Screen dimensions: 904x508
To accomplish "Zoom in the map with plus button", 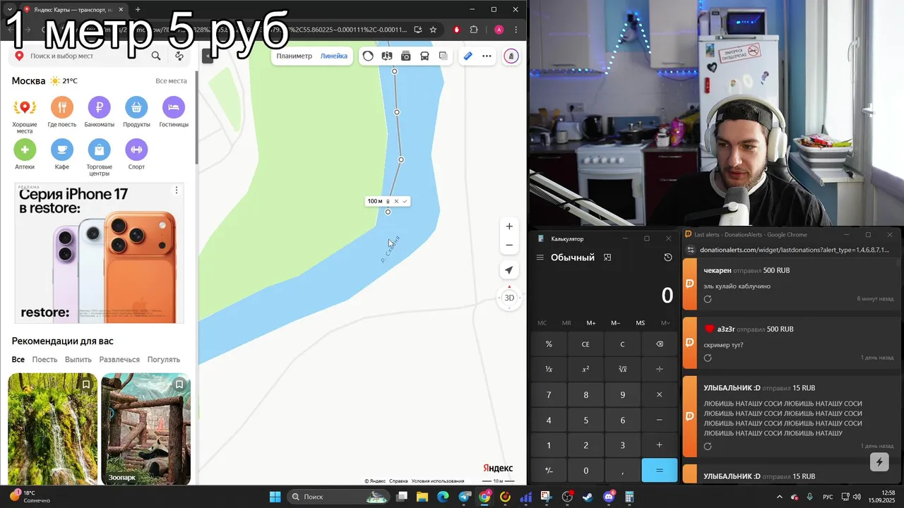I will (509, 226).
